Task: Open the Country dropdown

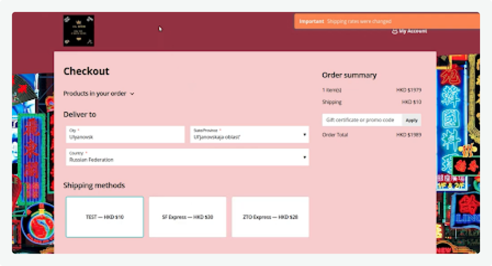Action: (x=187, y=157)
